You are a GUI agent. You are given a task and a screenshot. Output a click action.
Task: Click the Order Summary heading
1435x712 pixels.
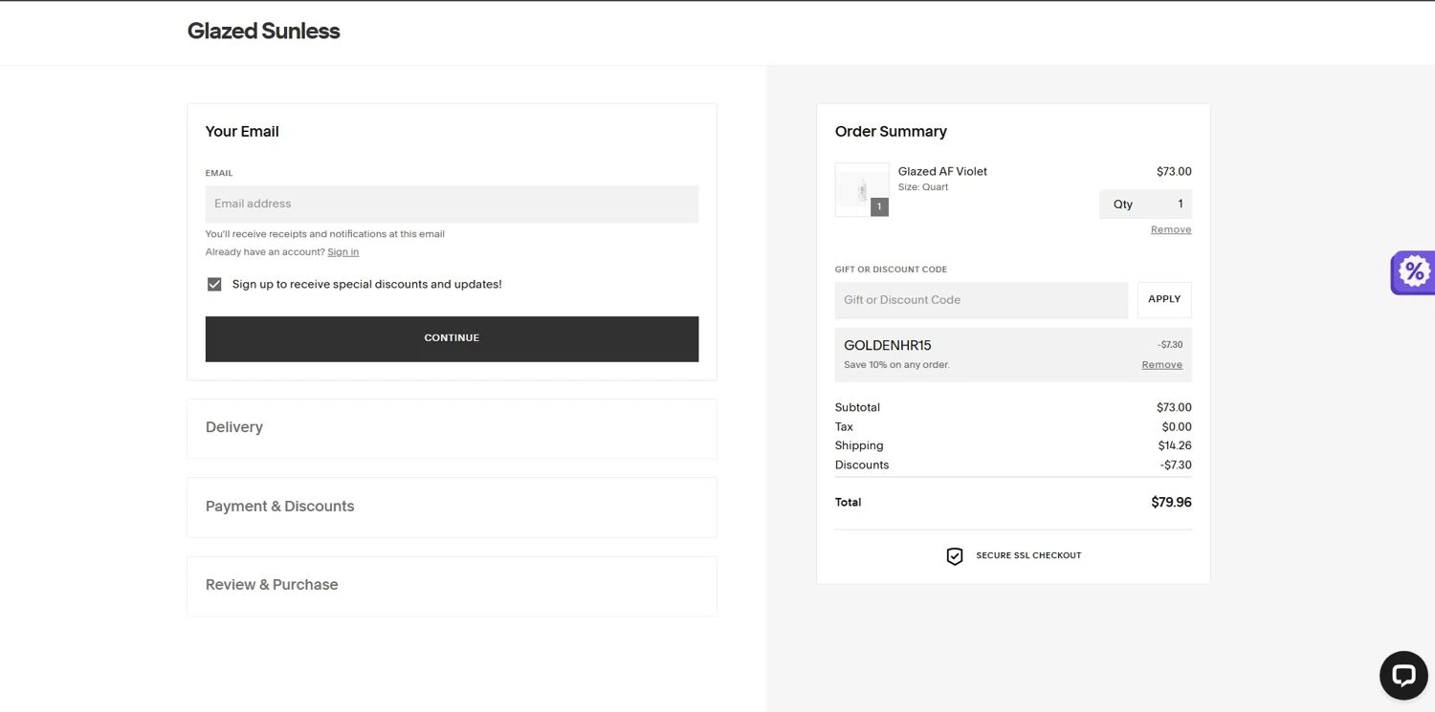tap(891, 132)
